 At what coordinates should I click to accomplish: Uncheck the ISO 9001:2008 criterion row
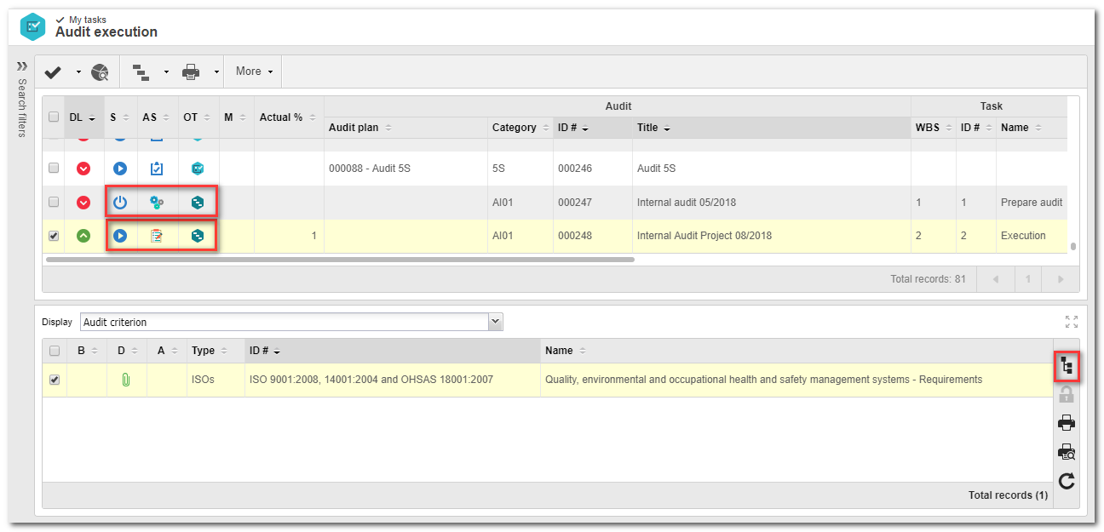click(55, 380)
